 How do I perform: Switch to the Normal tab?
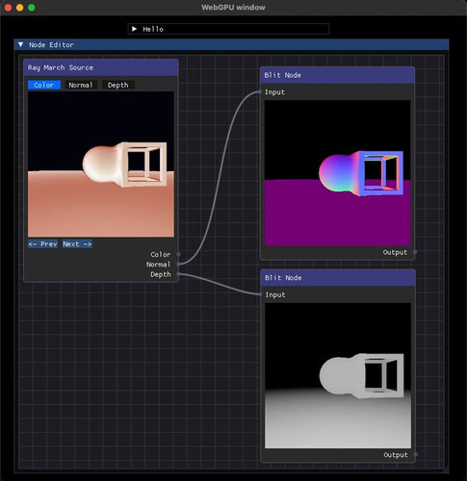[81, 85]
